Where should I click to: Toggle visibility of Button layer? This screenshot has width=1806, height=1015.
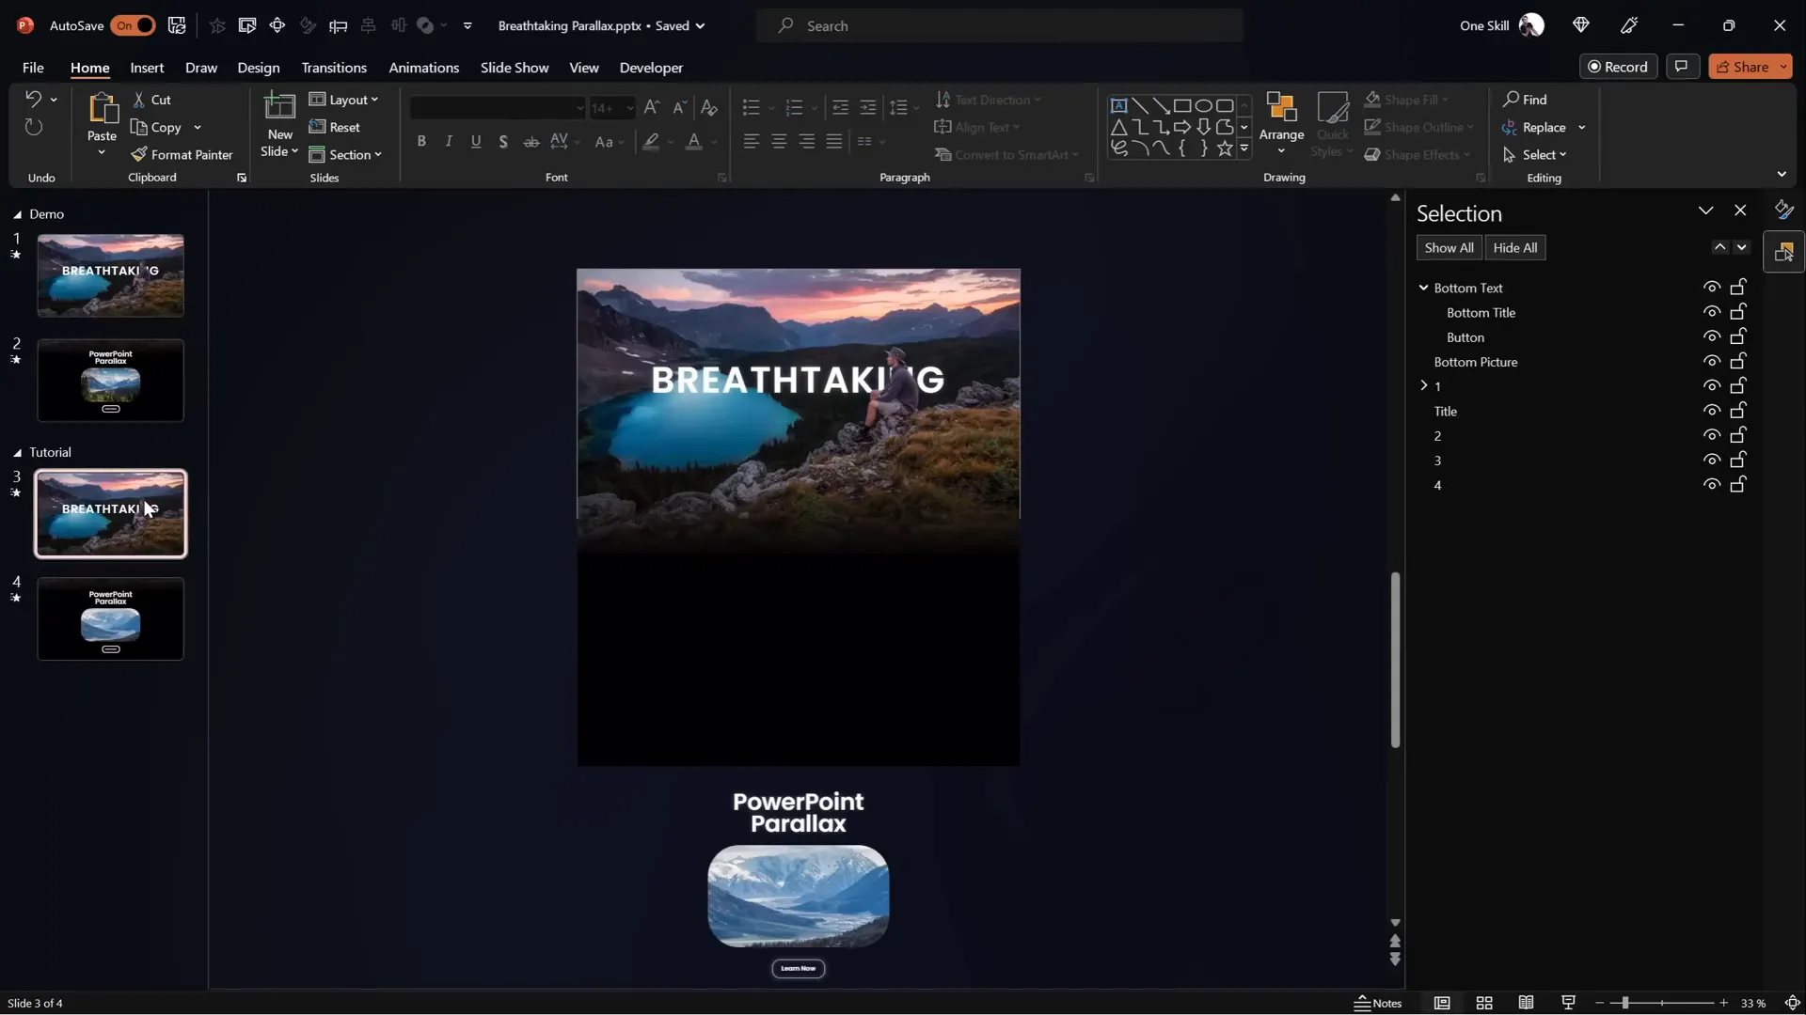[1711, 336]
